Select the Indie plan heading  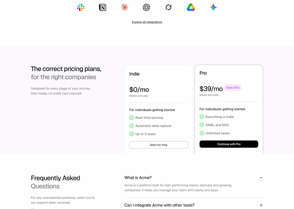pos(134,74)
